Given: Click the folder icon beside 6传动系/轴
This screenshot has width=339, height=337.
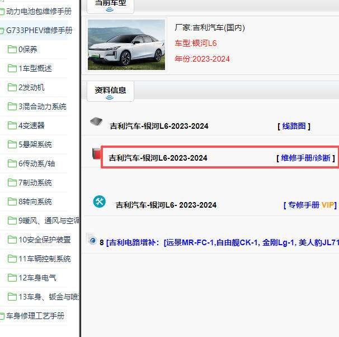Looking at the screenshot, I should click(x=12, y=163).
